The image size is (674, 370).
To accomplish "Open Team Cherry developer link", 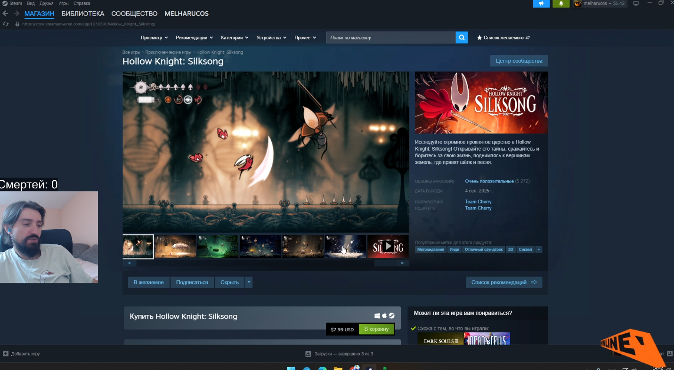I will pyautogui.click(x=478, y=202).
